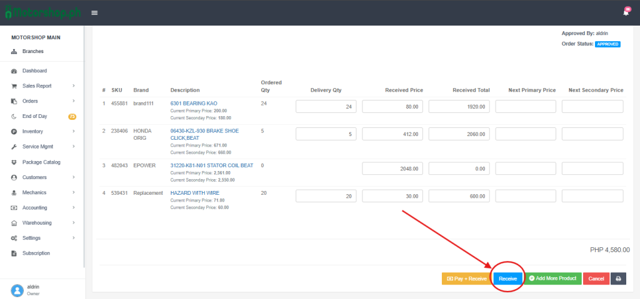Screen dimensions: 640x299
Task: Expand the Settings submenu chevron
Action: pyautogui.click(x=73, y=238)
